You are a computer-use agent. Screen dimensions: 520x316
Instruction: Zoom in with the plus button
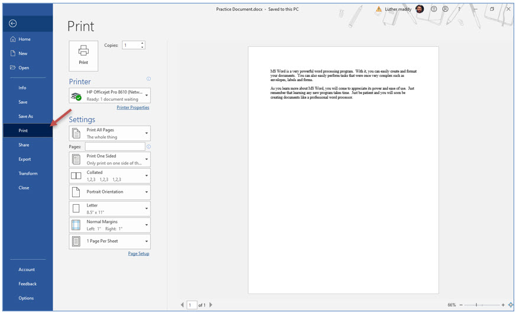(504, 305)
